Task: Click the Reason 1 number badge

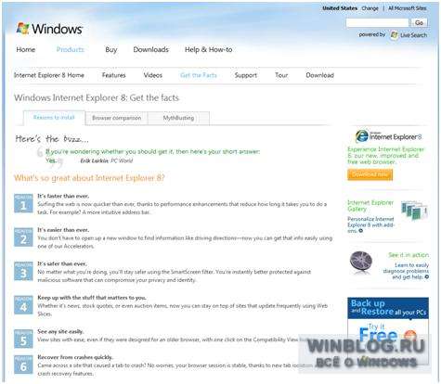Action: click(23, 203)
